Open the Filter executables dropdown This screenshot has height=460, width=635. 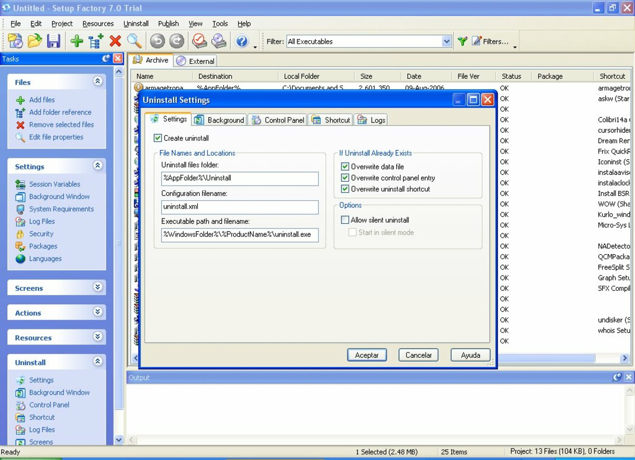446,41
